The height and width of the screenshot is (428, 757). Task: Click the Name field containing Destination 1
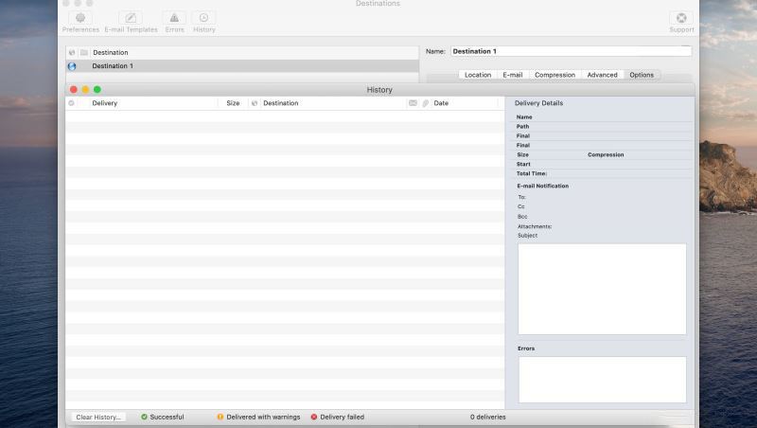[572, 51]
